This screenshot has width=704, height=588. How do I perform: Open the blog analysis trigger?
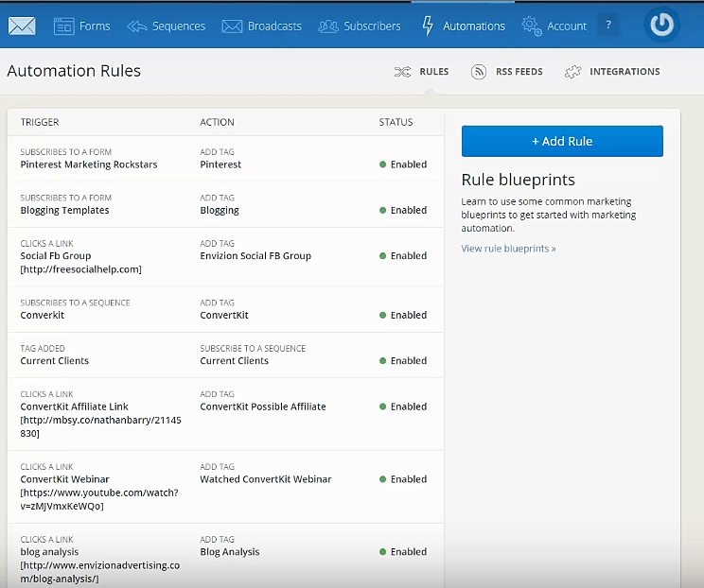(49, 552)
